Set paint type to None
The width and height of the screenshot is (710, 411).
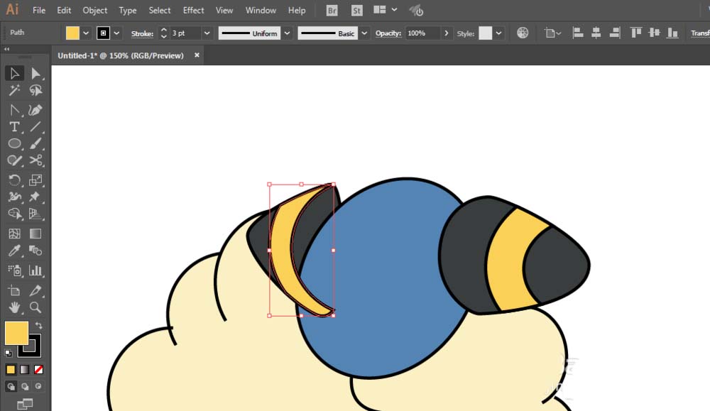point(38,370)
